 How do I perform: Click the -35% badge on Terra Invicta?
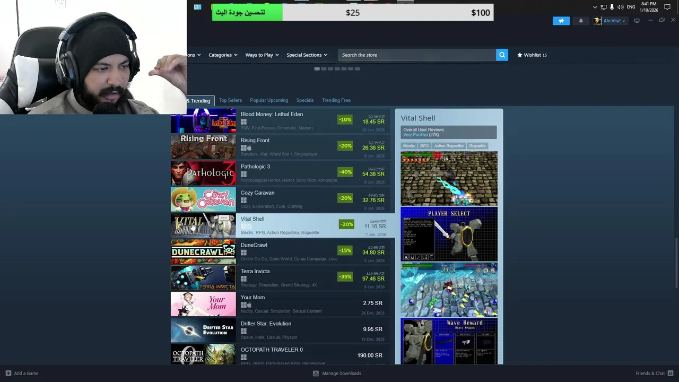click(x=345, y=276)
